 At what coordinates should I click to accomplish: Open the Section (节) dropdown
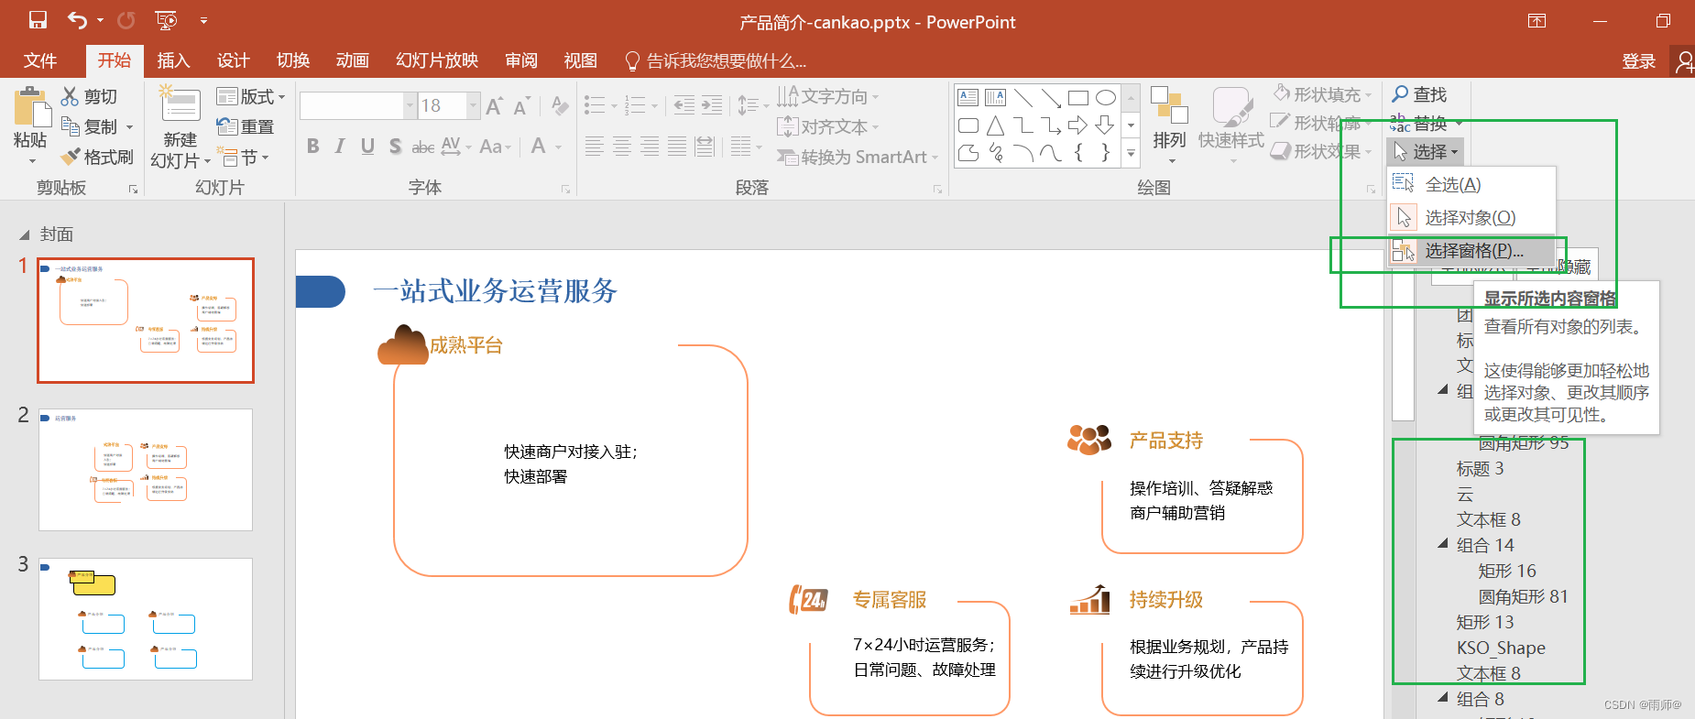point(243,157)
